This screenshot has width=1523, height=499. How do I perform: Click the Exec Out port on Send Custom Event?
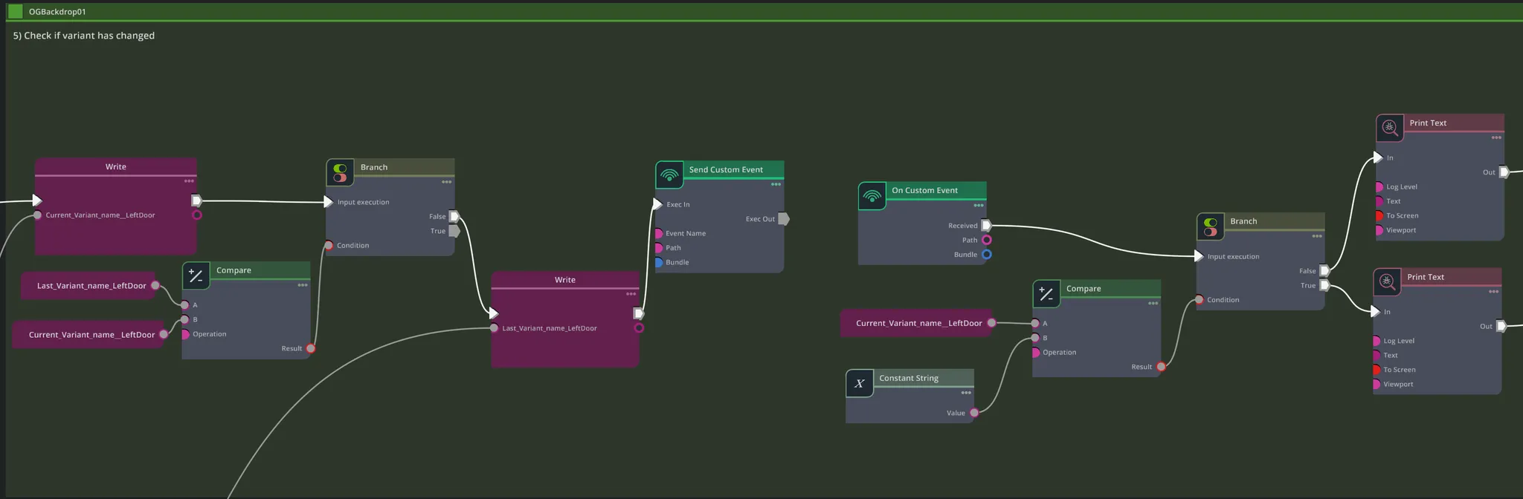pyautogui.click(x=783, y=219)
